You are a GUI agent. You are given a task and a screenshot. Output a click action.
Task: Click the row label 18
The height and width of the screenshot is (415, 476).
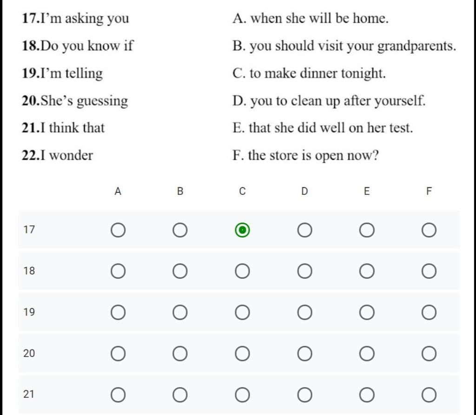coord(29,271)
